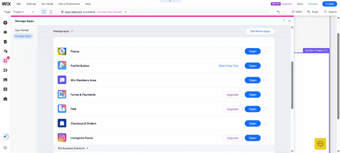Screen dimensions: 340x153
Task: Click the top bar Upgrade link
Action: (287, 4)
